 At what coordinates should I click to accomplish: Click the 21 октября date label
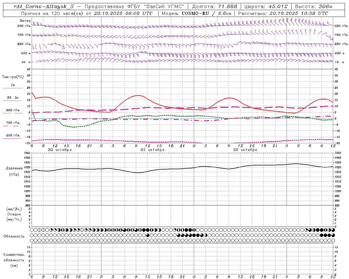pos(152,150)
